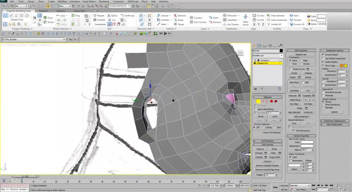This screenshot has height=192, width=352.
Task: Select the Ring selection tool
Action: click(x=76, y=16)
